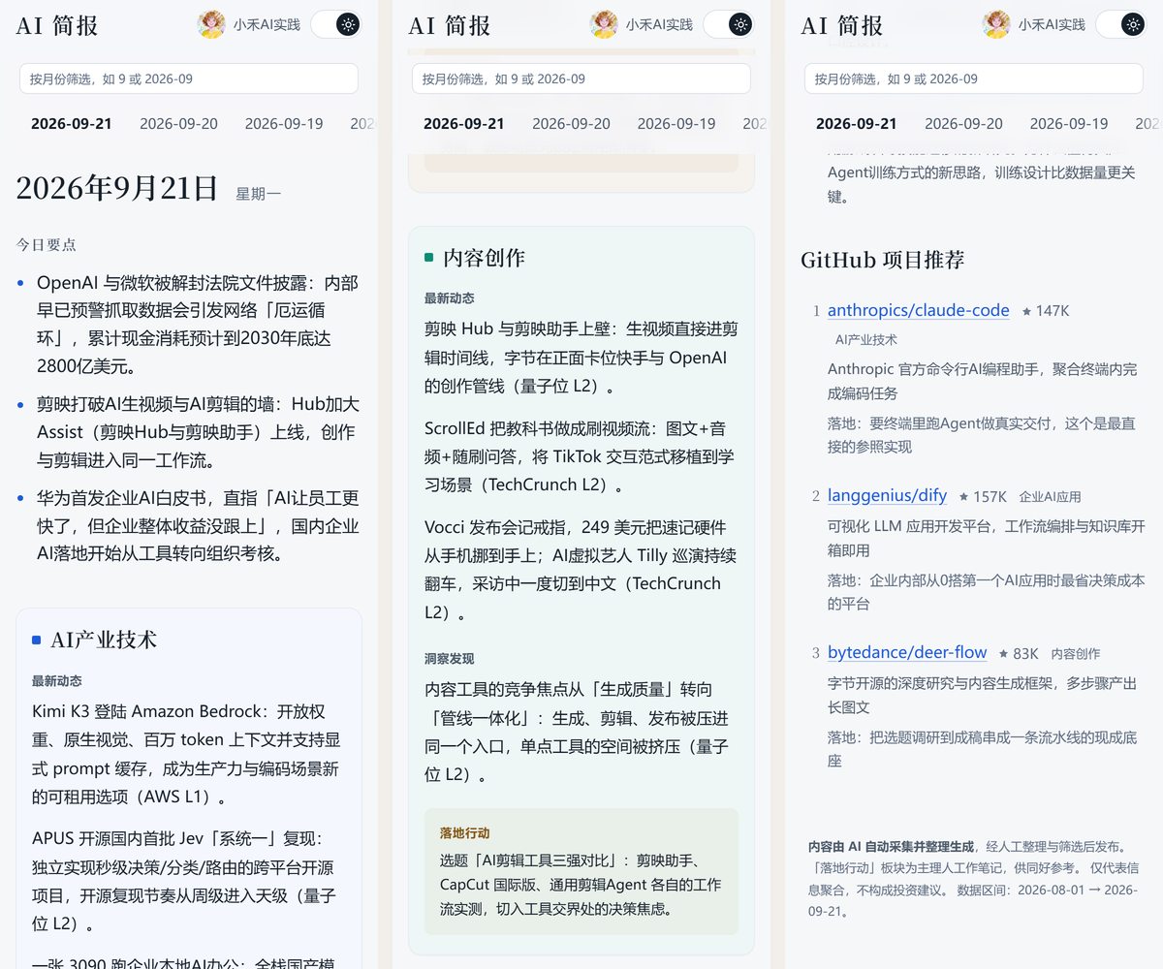The image size is (1163, 969).
Task: Select the 2026-09-21 tab in the GitHub 项目推荐 panel
Action: 857,124
